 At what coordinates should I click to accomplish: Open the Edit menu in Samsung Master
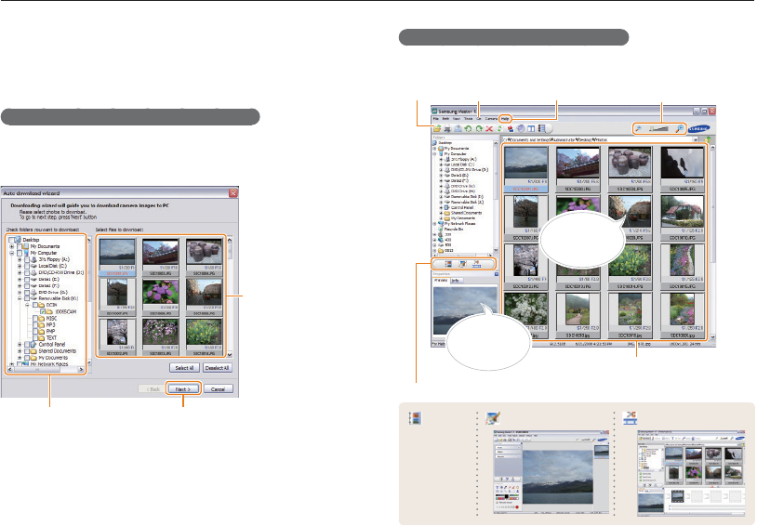pyautogui.click(x=446, y=119)
